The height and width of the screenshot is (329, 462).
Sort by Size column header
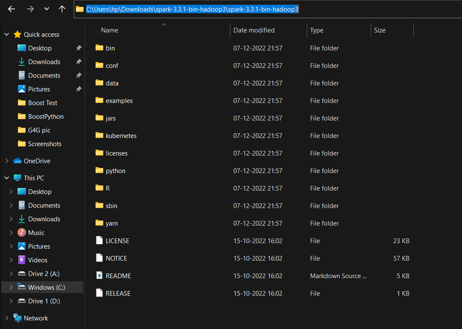tap(380, 30)
